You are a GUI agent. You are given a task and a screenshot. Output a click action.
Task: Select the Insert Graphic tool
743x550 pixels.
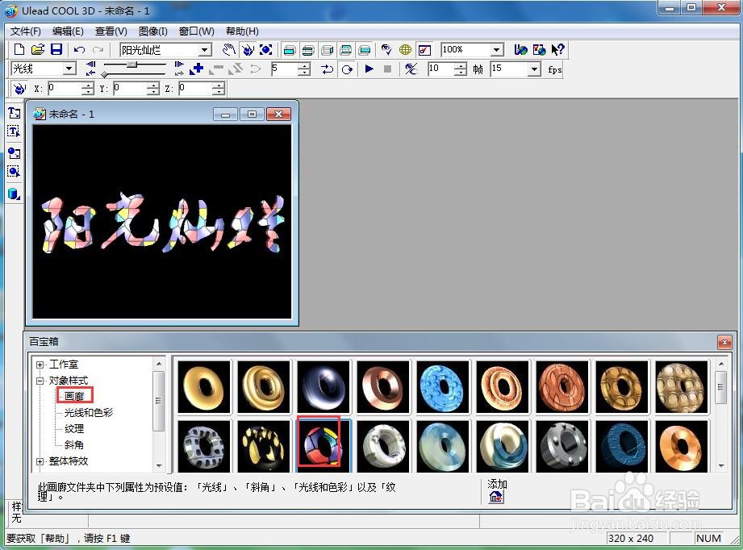(14, 153)
